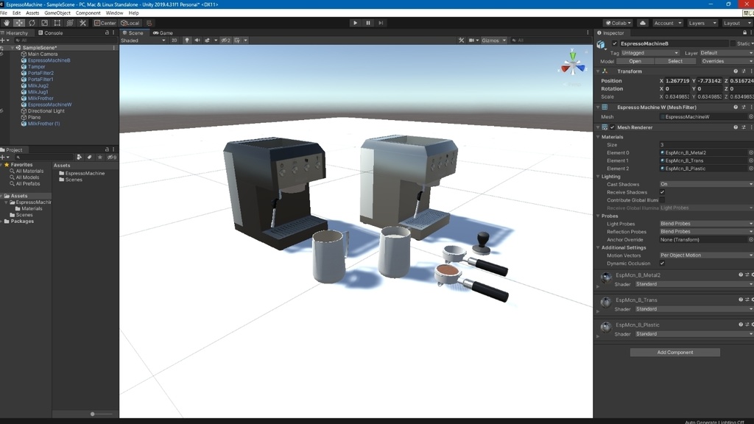Screen dimensions: 754x424
Task: Toggle scene lighting
Action: point(187,40)
